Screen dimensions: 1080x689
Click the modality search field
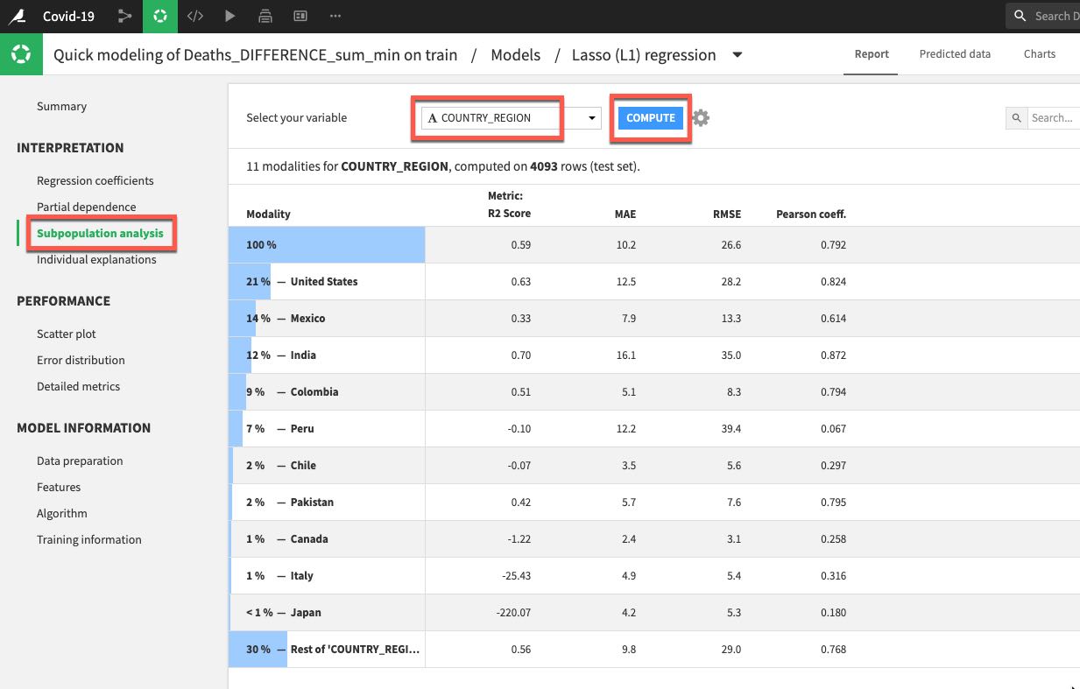(x=1051, y=118)
